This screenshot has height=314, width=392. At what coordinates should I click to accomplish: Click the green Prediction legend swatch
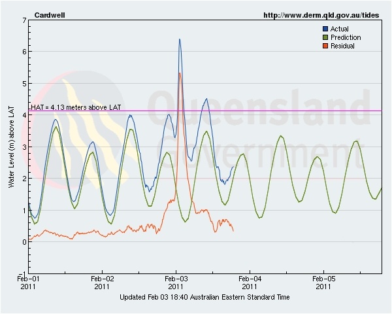click(325, 37)
